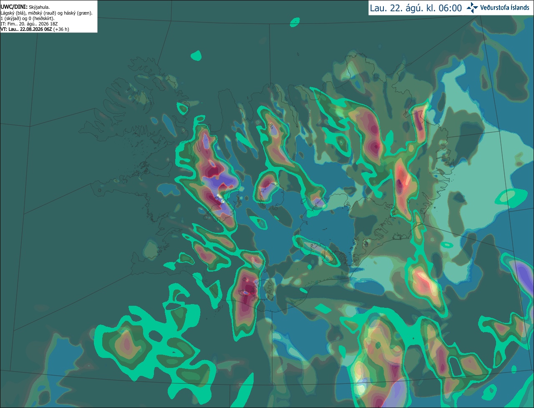Image resolution: width=534 pixels, height=408 pixels.
Task: Click the UWC/DINI model title
Action: point(14,7)
